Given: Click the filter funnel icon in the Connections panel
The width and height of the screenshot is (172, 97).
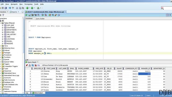Looking at the screenshot, I should click(x=3, y=15).
